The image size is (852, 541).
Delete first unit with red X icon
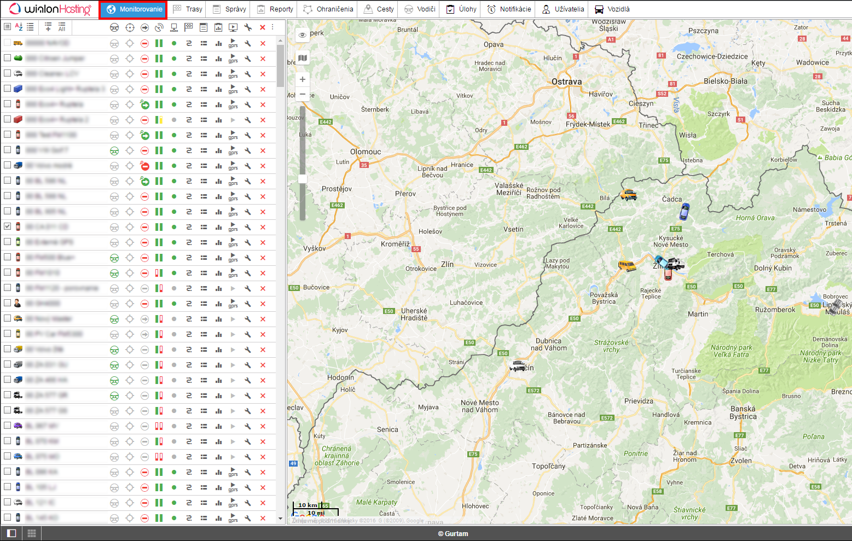click(263, 43)
